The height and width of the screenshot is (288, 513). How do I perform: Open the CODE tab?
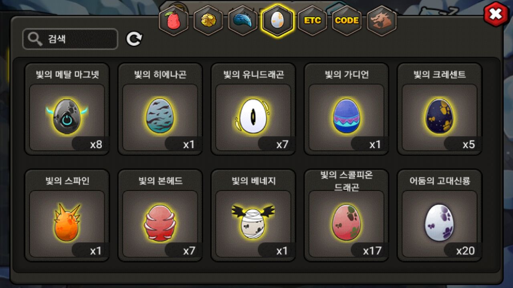[347, 21]
